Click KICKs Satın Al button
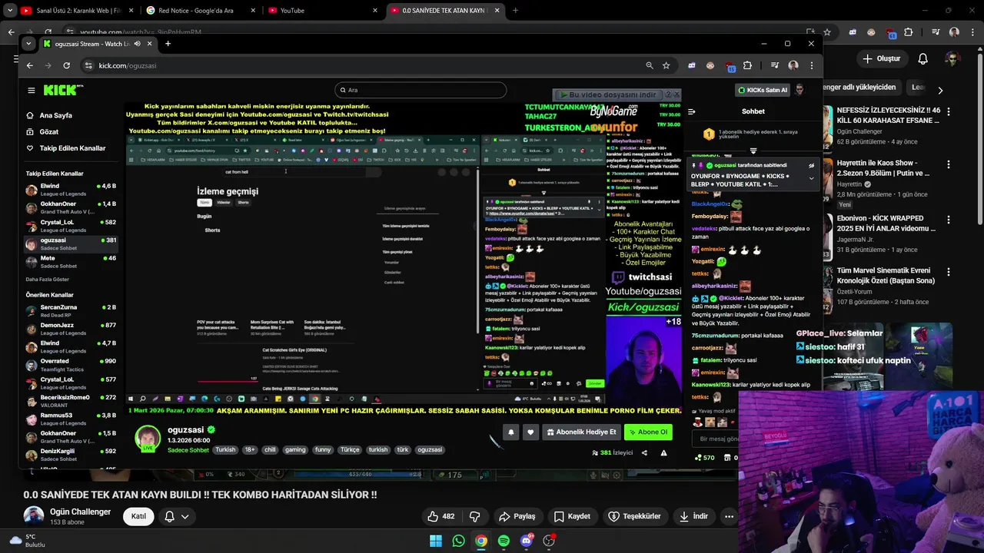This screenshot has width=984, height=553. pos(763,90)
